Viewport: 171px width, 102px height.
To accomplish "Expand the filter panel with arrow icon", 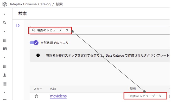I will [18, 25].
